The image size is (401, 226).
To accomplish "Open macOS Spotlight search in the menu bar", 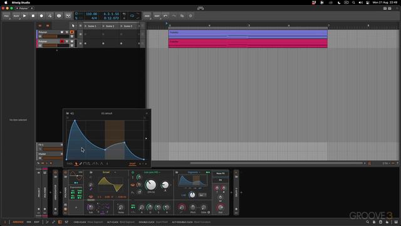I will click(x=353, y=3).
